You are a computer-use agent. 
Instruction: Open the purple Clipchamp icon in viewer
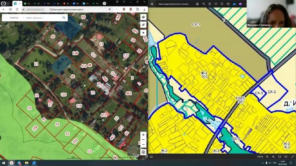(x=240, y=4)
